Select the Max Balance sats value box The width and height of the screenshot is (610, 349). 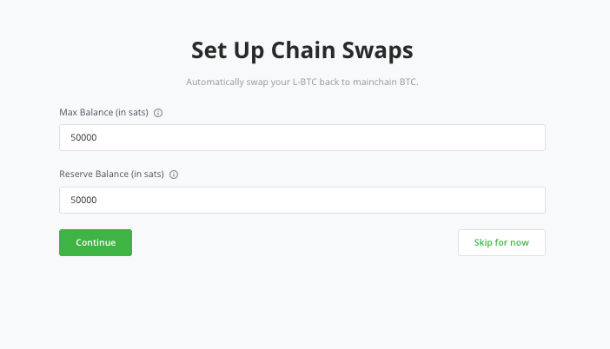(x=302, y=137)
